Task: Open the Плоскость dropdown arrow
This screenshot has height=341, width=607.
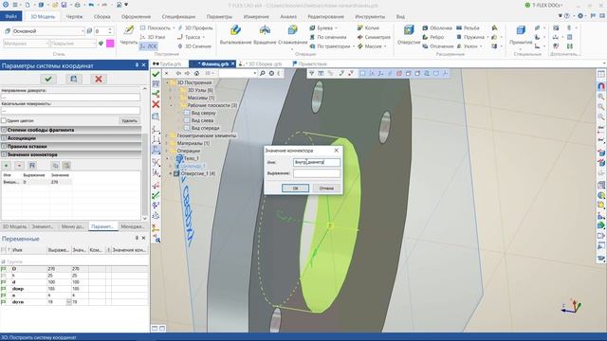Action: point(174,28)
